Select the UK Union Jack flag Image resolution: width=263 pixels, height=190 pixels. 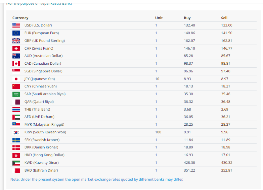16,41
